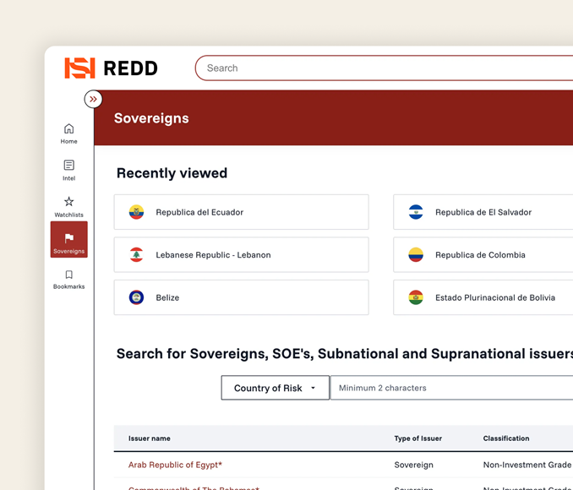Sort by Type of Issuer column
The width and height of the screenshot is (573, 490).
pyautogui.click(x=417, y=438)
